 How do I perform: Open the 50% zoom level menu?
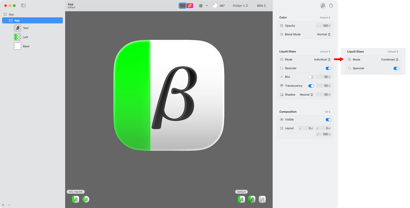pyautogui.click(x=261, y=6)
